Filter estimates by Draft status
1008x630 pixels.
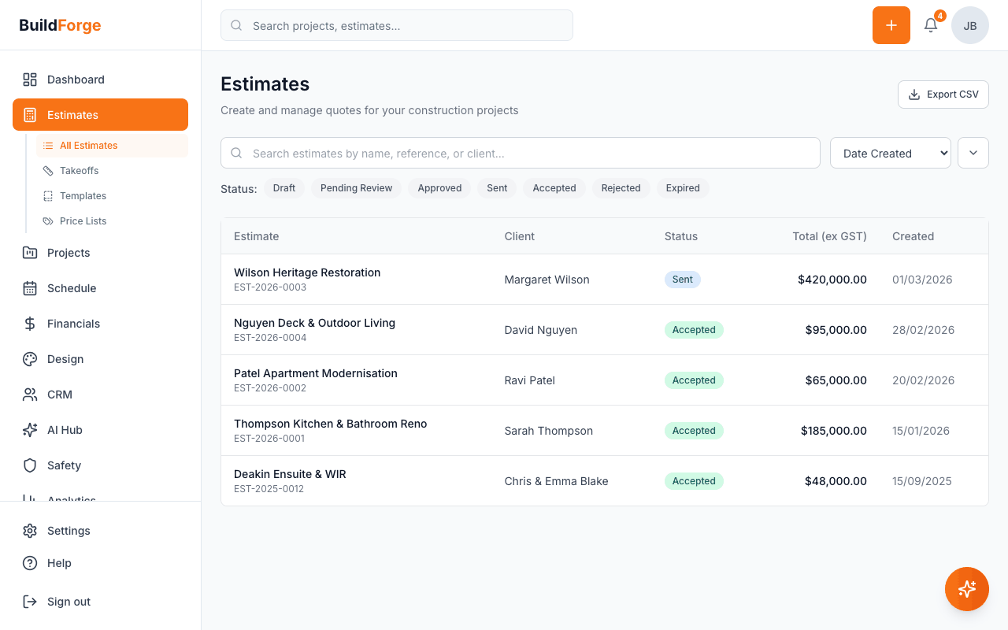pos(284,187)
